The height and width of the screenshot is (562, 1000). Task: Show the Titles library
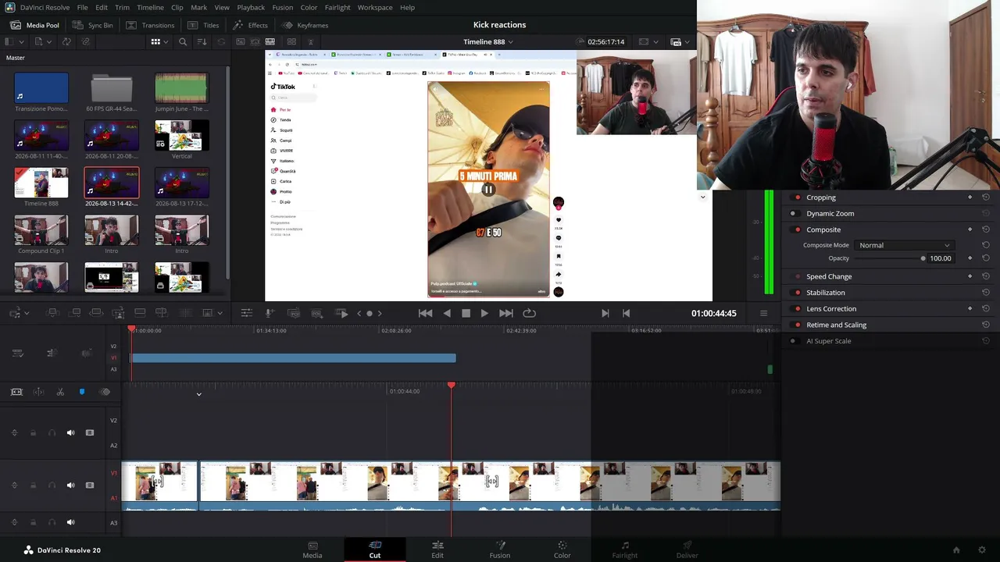click(204, 25)
